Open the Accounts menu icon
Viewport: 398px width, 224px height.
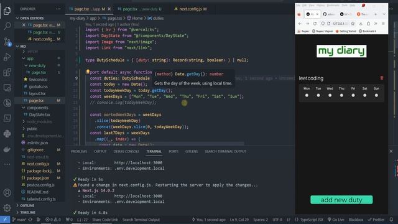pos(7,192)
